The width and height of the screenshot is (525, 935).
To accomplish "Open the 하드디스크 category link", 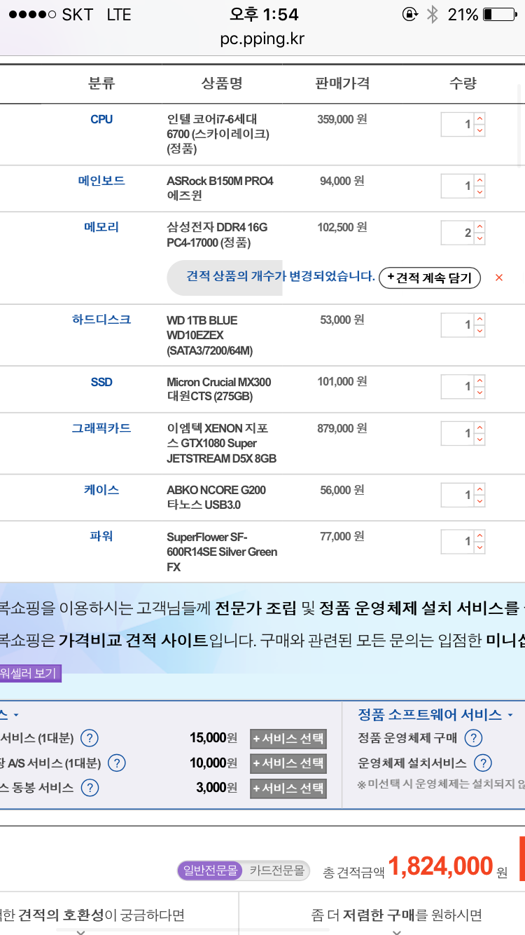I will tap(101, 319).
